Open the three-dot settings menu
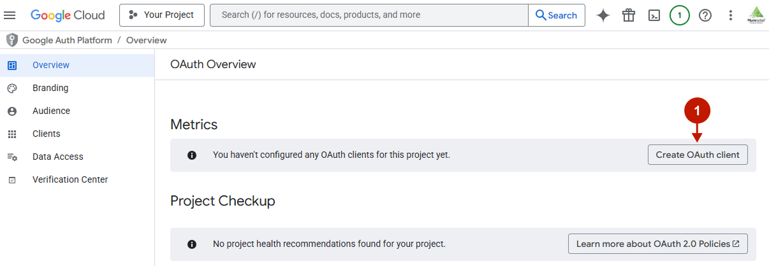The height and width of the screenshot is (266, 769). point(731,15)
